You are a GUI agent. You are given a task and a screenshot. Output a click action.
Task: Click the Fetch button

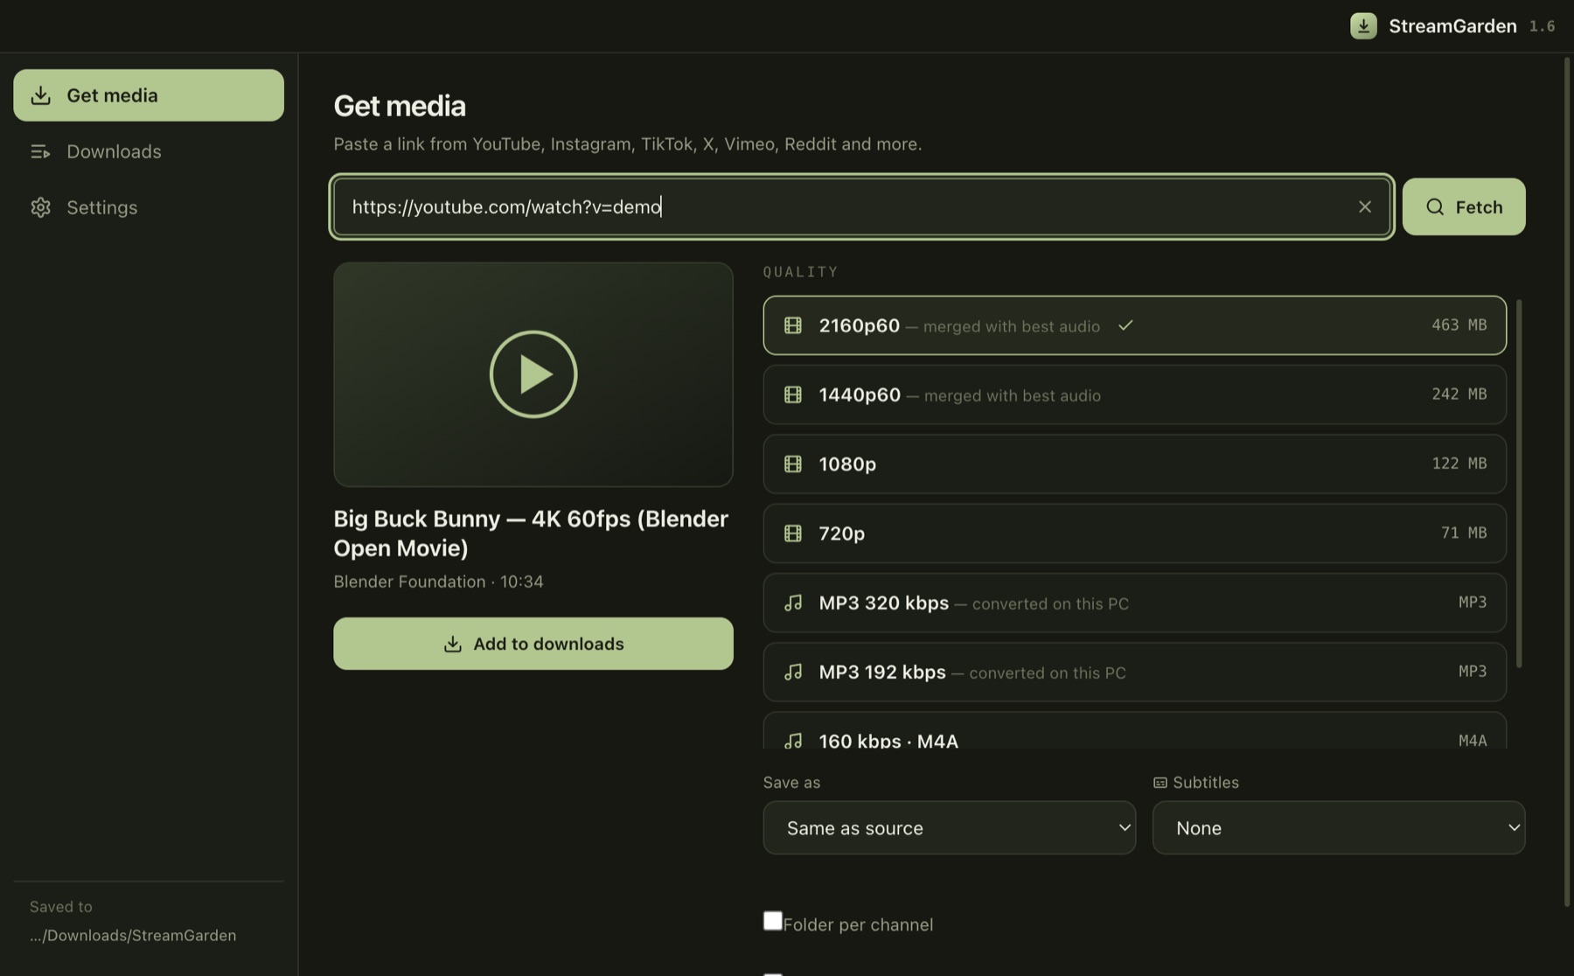[1464, 206]
